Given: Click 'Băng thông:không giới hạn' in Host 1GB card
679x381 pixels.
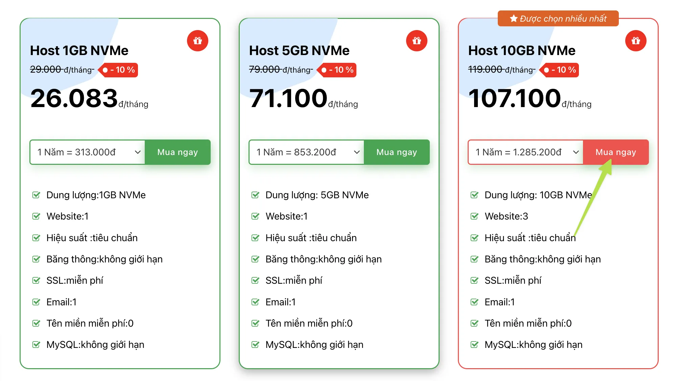Looking at the screenshot, I should (x=104, y=259).
